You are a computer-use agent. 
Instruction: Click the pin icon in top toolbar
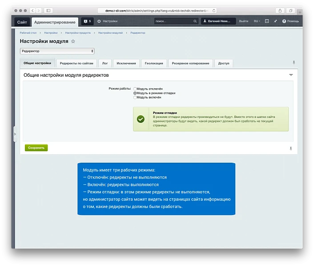pyautogui.click(x=276, y=21)
